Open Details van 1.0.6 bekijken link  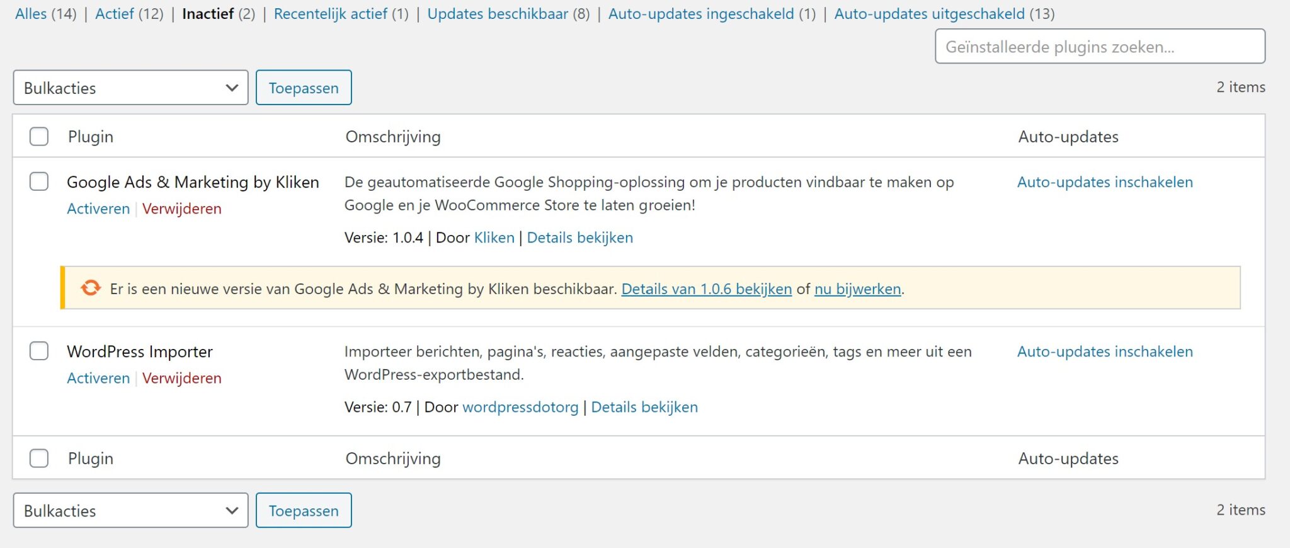(x=707, y=288)
